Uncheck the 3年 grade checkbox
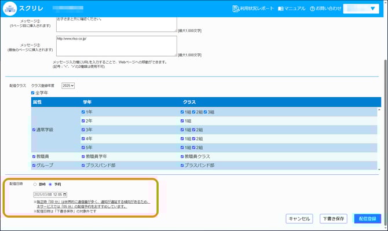The height and width of the screenshot is (231, 388). point(83,130)
